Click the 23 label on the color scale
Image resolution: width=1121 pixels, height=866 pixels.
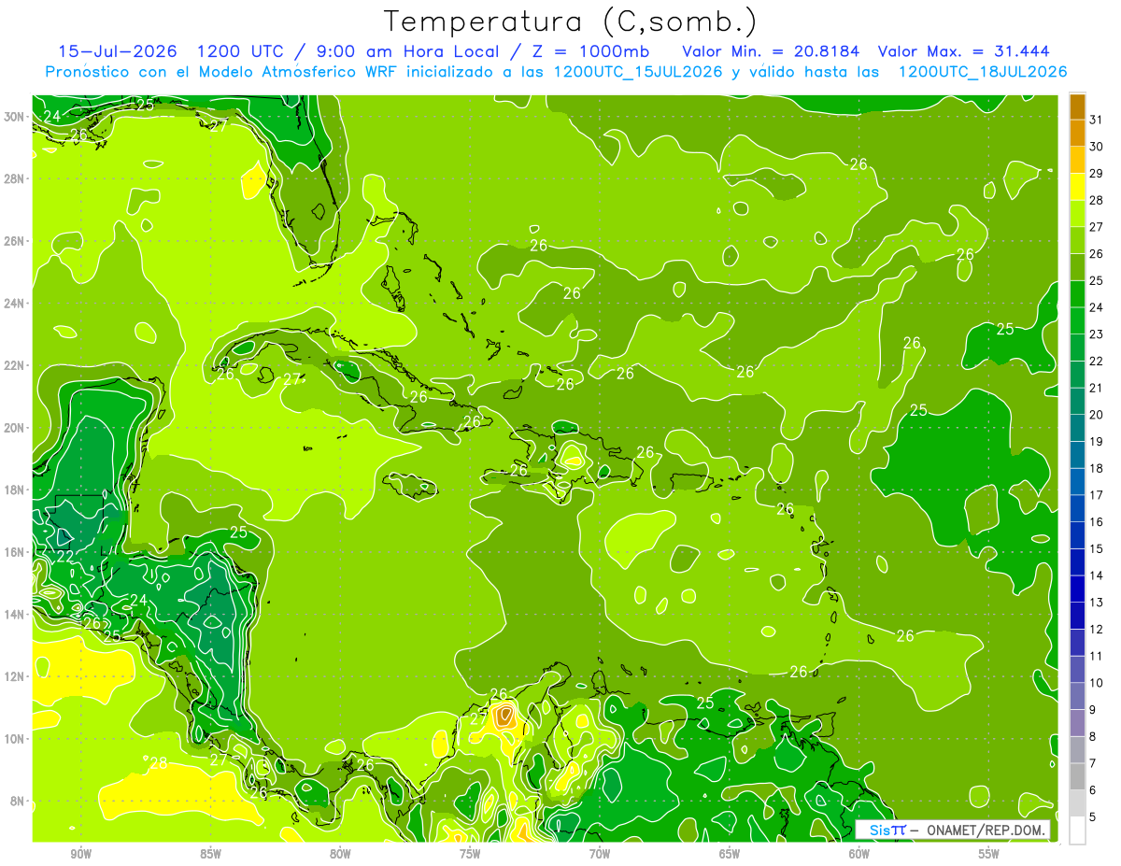(1097, 334)
